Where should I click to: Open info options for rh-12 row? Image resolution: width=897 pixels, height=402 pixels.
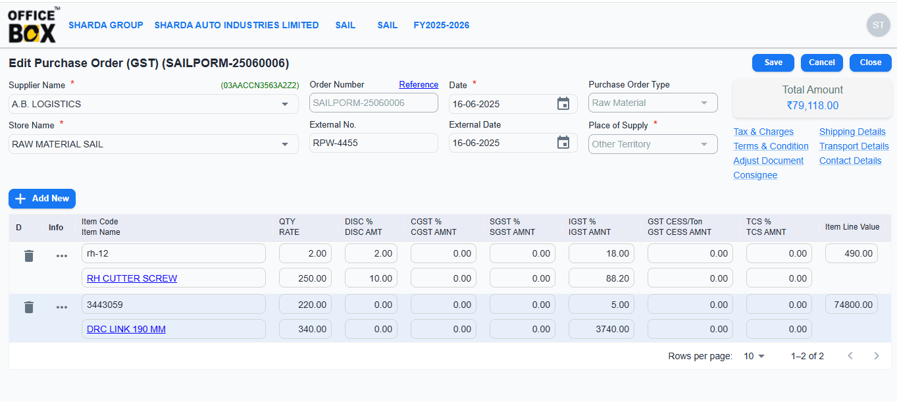pos(62,256)
